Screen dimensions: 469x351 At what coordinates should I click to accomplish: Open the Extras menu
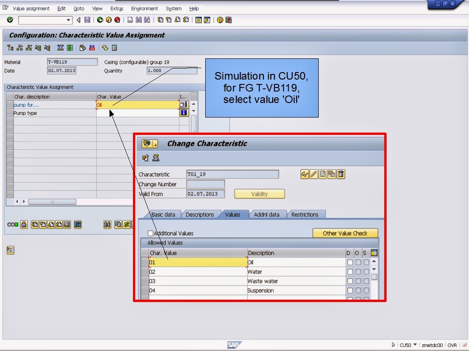tap(117, 9)
